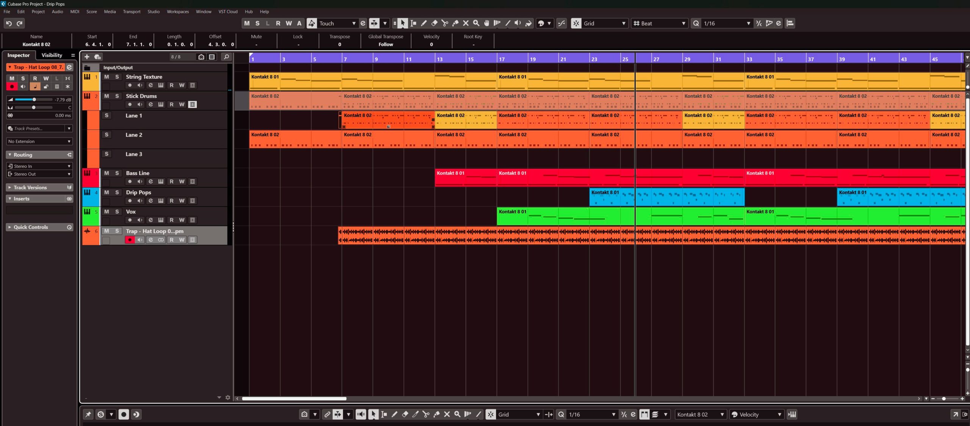The width and height of the screenshot is (970, 426).
Task: Open track list settings gear icon
Action: coord(228,398)
